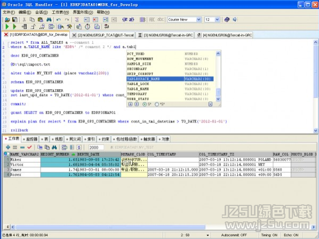Click the horizontal scrollbar thumb under the grid
The height and width of the screenshot is (239, 319).
[x=110, y=227]
